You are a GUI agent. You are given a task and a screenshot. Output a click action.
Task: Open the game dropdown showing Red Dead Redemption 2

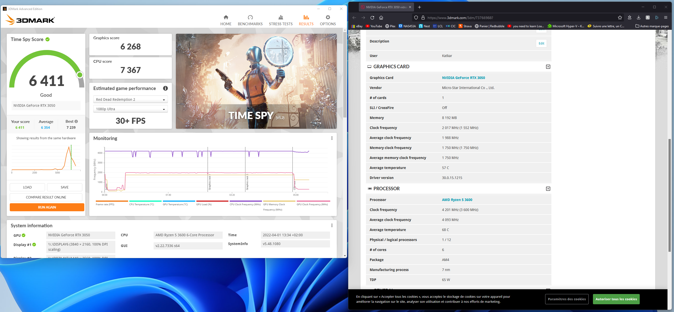coord(130,99)
